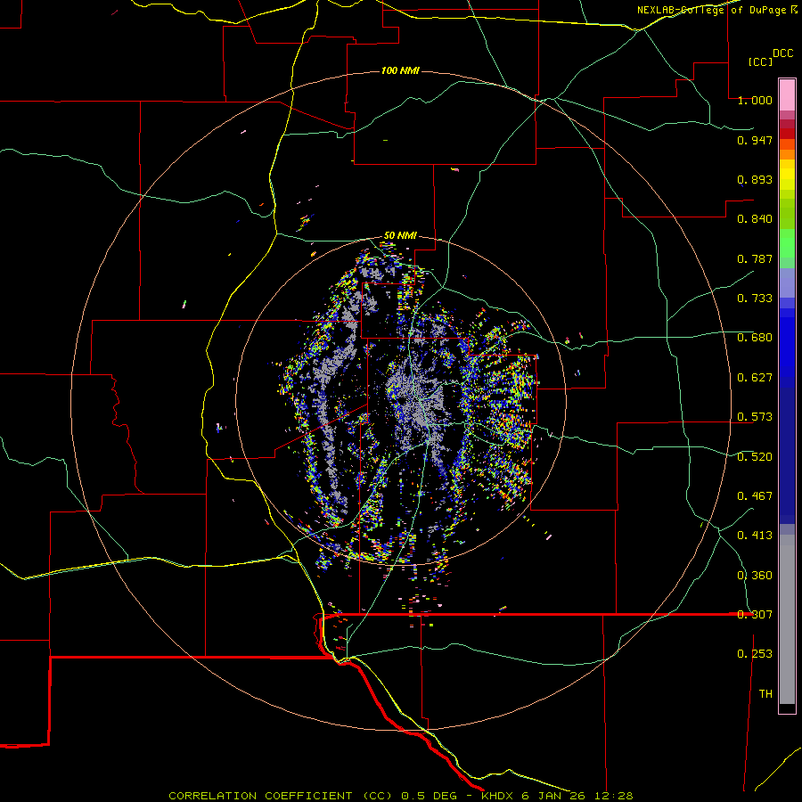Click the 50 NMI range ring label
The height and width of the screenshot is (802, 802).
[x=400, y=235]
